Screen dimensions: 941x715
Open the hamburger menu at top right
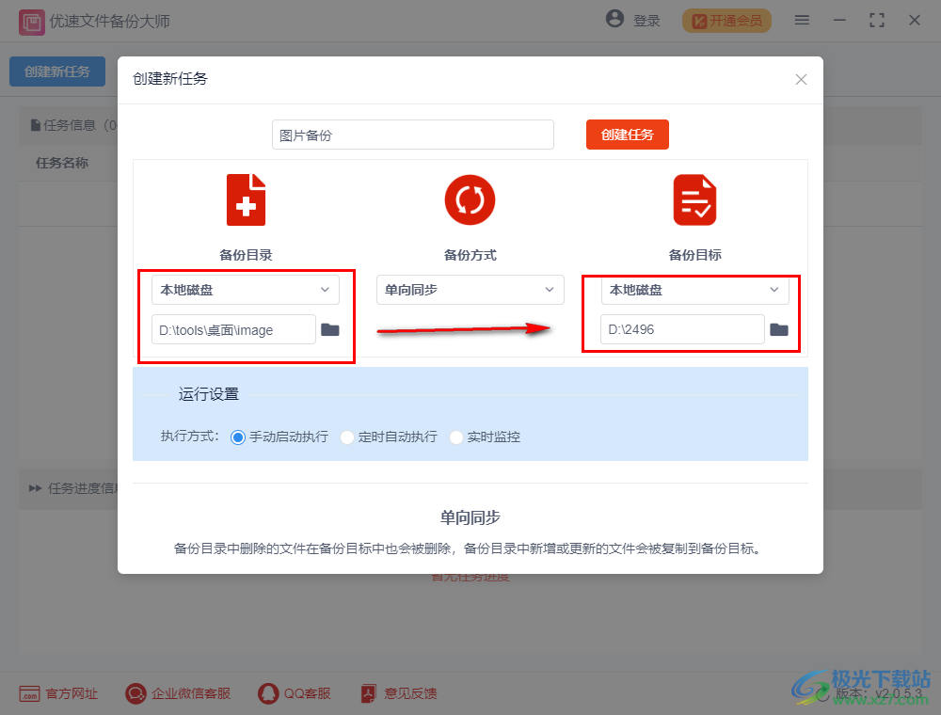(802, 19)
